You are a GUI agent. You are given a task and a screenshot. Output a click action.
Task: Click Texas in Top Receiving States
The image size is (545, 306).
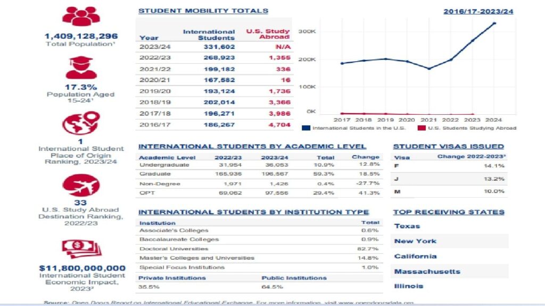407,226
